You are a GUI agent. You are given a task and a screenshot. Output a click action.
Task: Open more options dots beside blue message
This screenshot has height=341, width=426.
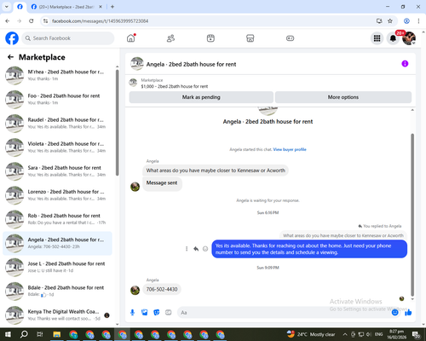(187, 249)
